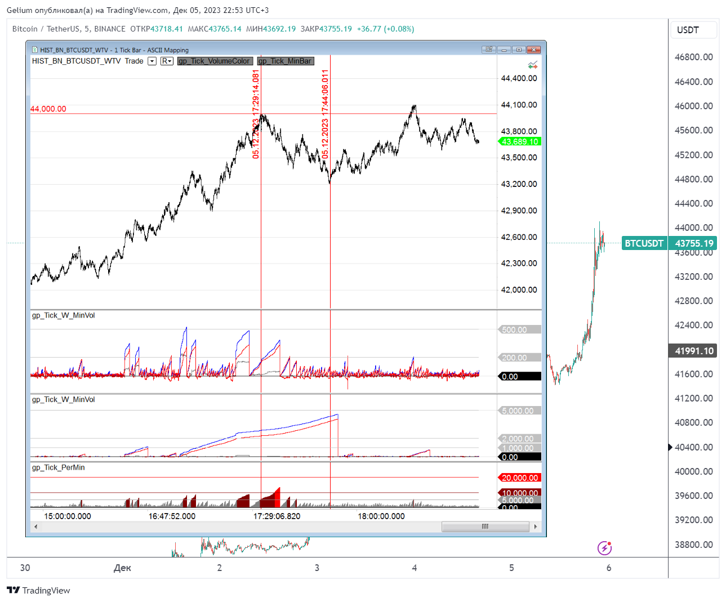Click the purple lightning bolt icon
This screenshot has width=726, height=602.
(x=604, y=547)
